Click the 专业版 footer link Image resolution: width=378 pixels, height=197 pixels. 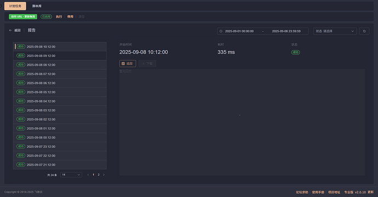348,192
